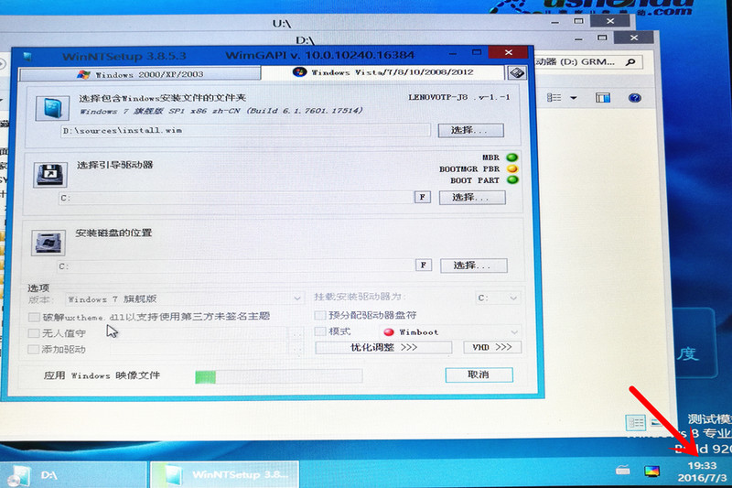Click blue help icon in D:\ window
The height and width of the screenshot is (488, 732).
(634, 98)
